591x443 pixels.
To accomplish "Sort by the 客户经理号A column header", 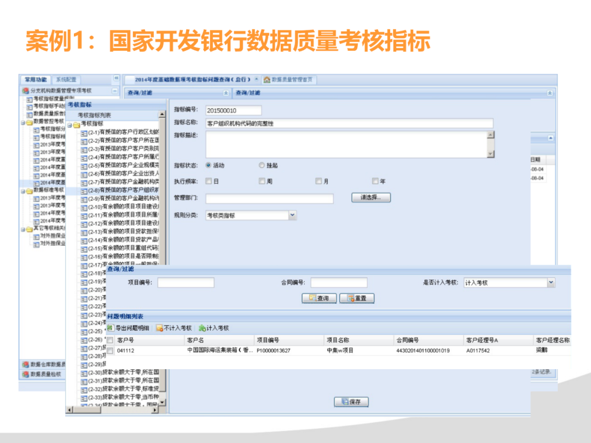I will click(499, 340).
